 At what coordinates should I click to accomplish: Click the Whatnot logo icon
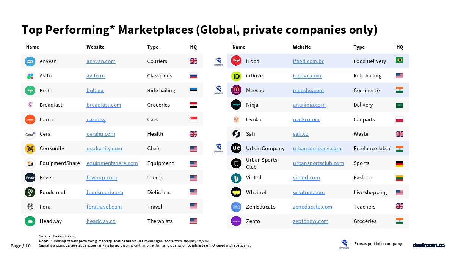pyautogui.click(x=236, y=192)
